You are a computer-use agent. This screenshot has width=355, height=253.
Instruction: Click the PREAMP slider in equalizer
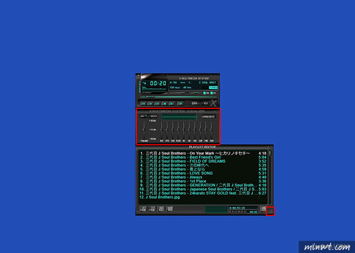pos(144,130)
